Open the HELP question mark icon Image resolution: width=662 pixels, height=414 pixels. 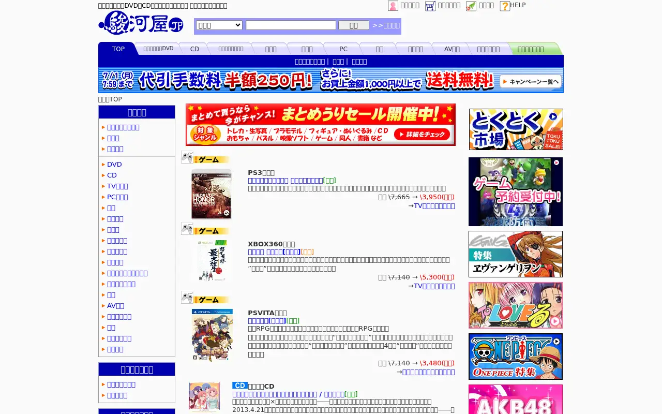click(x=505, y=6)
